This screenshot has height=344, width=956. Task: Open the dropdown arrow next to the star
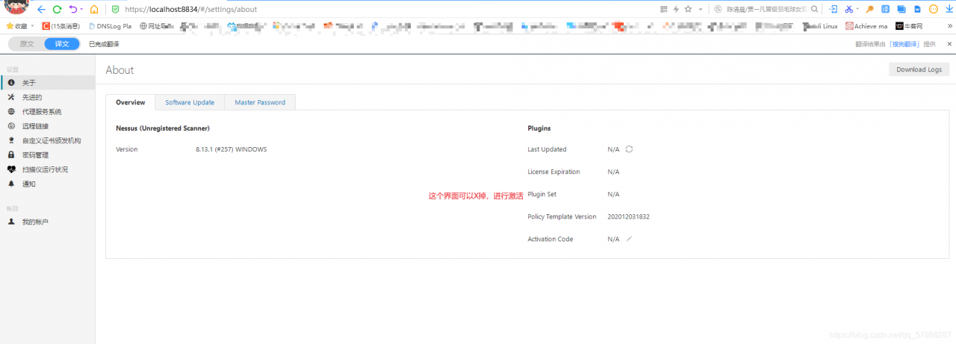pos(699,10)
